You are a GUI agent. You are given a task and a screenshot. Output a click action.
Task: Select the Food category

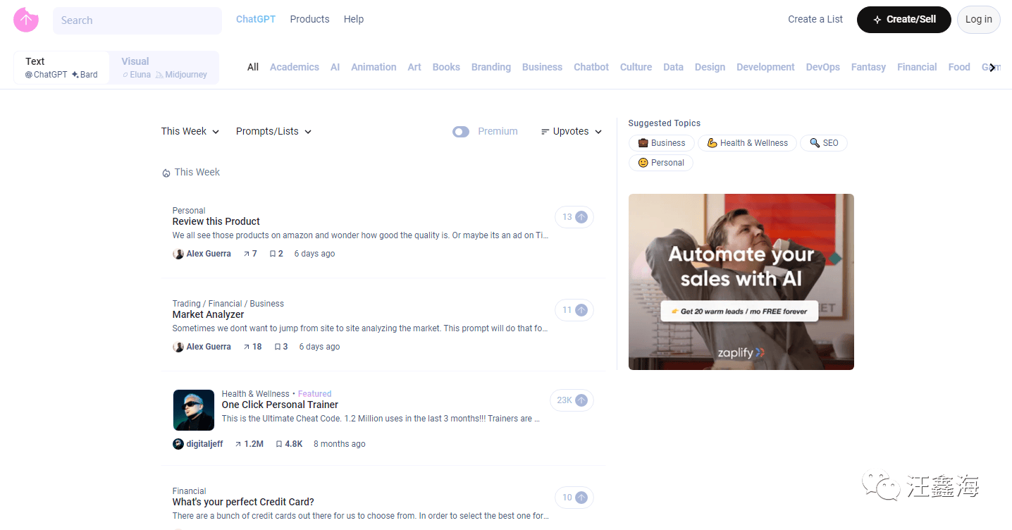(959, 67)
